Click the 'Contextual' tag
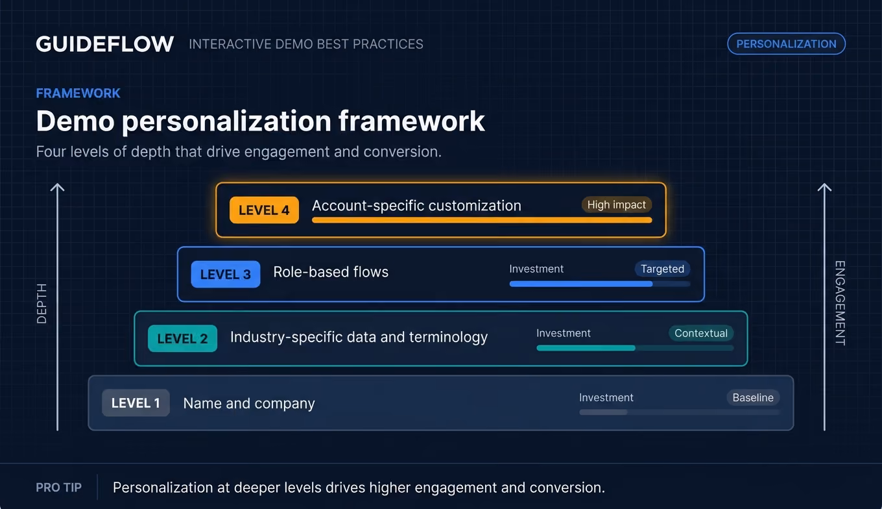The height and width of the screenshot is (509, 882). [x=701, y=333]
